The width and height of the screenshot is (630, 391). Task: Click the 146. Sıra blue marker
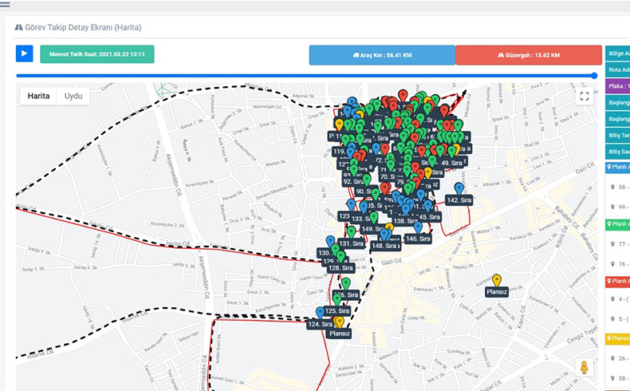click(x=418, y=227)
